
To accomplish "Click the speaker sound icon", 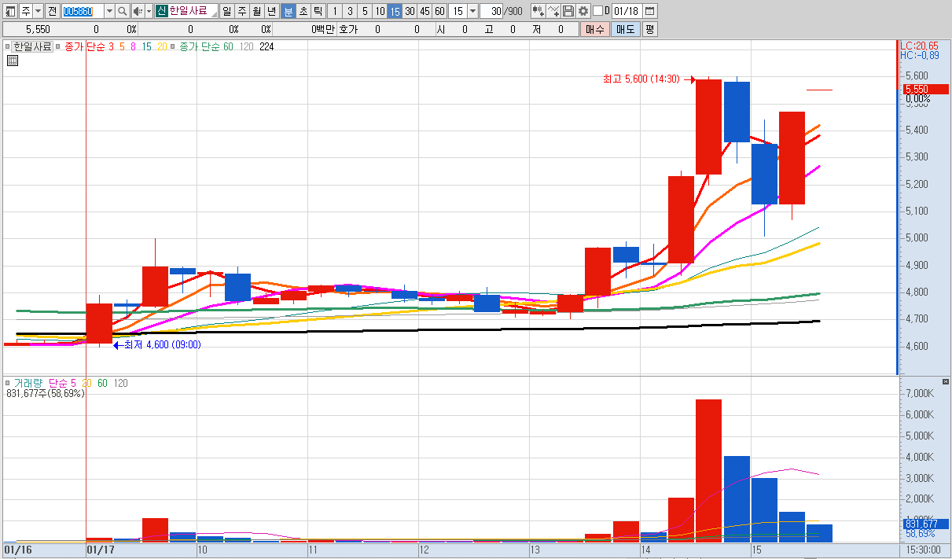I will [138, 11].
